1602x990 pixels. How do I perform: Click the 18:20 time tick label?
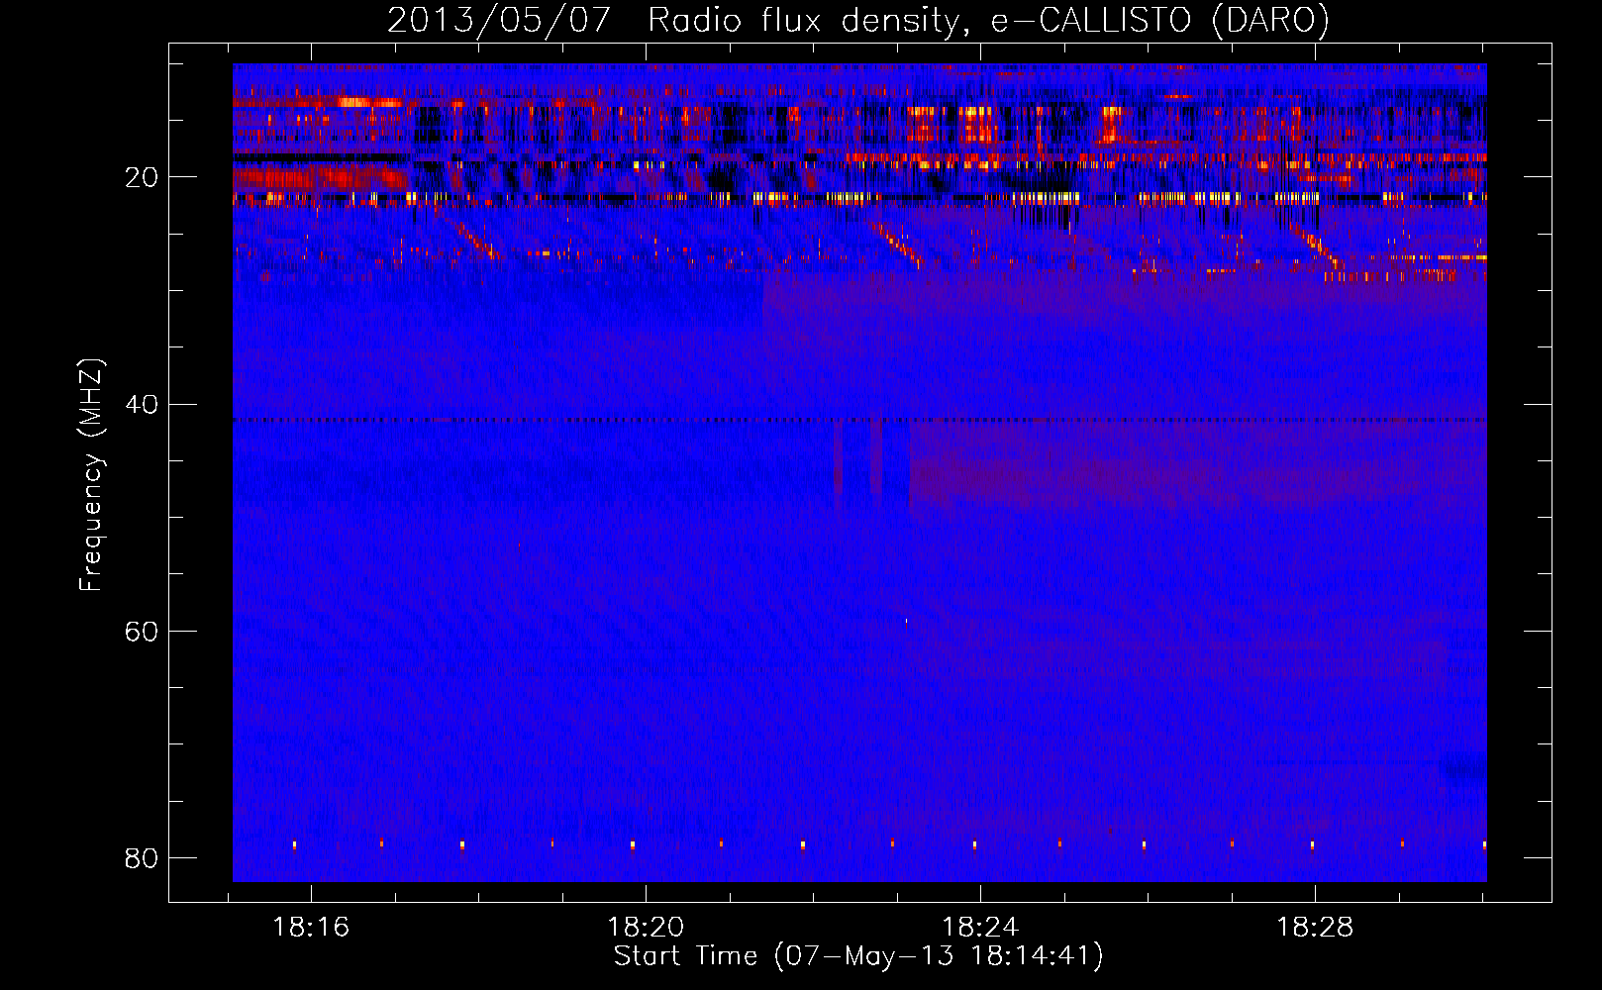tap(646, 928)
